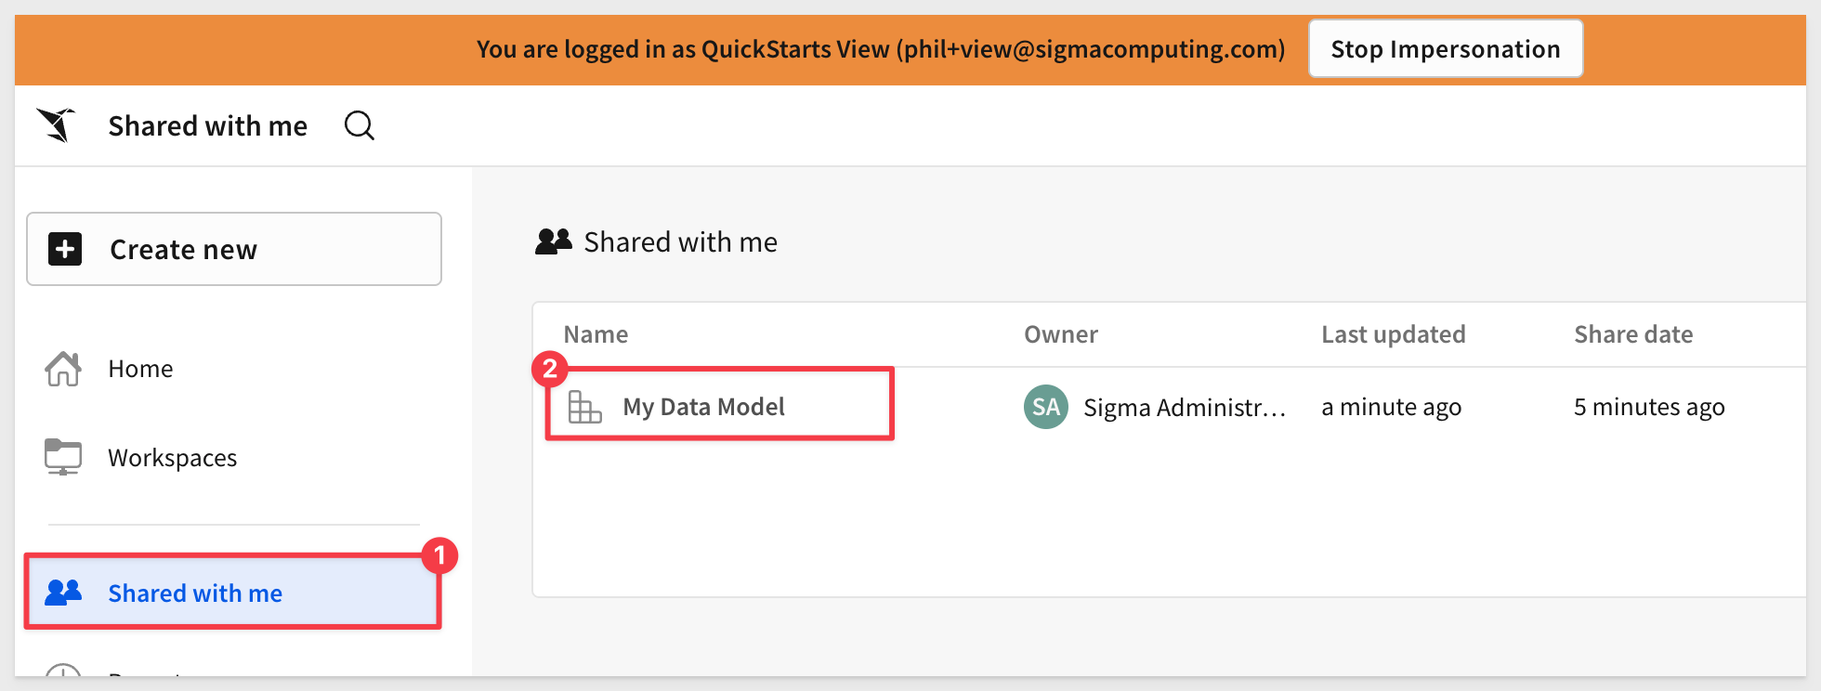
Task: Sort by the Owner column header
Action: [1061, 334]
